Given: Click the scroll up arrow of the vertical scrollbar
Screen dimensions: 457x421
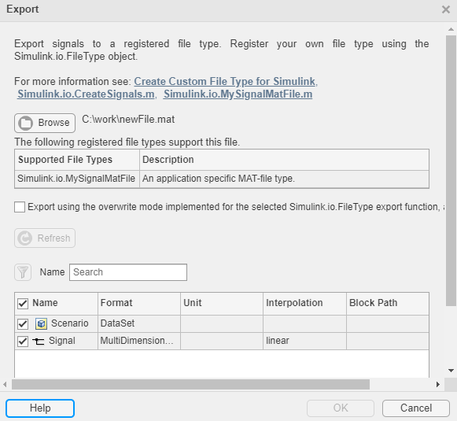Looking at the screenshot, I should point(451,29).
